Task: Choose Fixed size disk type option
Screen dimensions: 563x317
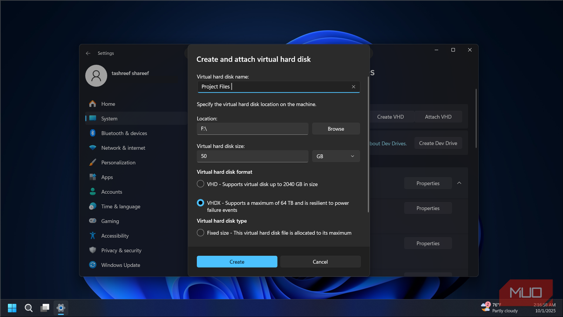Action: click(200, 233)
